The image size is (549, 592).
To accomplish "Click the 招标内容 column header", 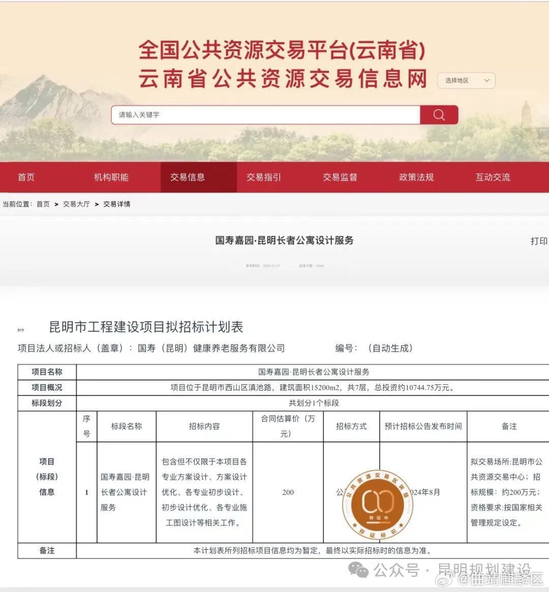I will pyautogui.click(x=204, y=426).
